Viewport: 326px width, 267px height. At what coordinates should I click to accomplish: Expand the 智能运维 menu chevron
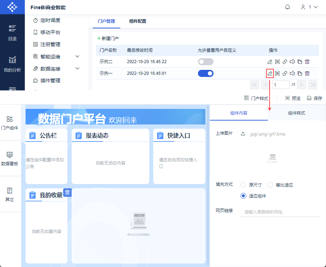click(77, 56)
